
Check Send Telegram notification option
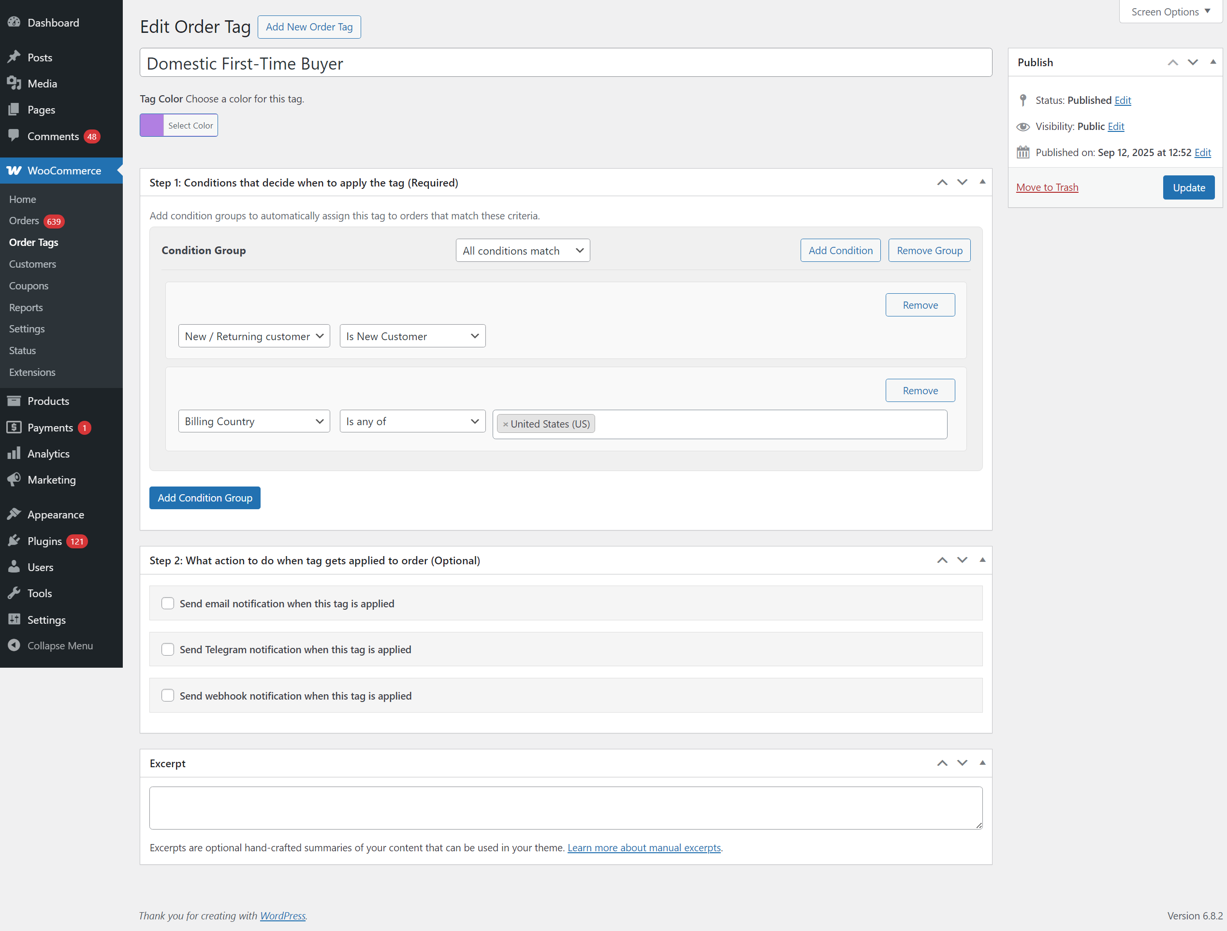168,649
